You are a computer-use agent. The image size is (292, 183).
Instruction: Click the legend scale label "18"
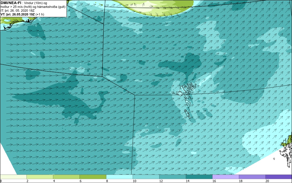(x=241, y=181)
